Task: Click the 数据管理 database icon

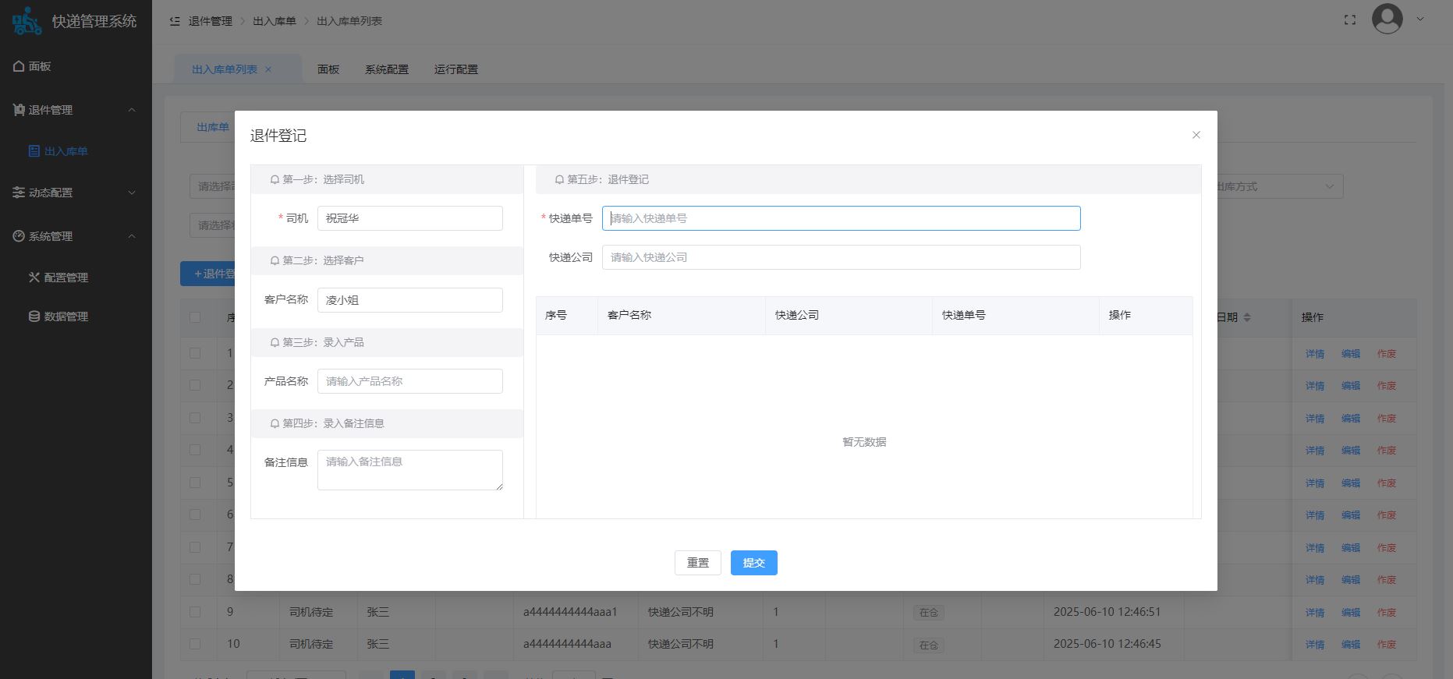Action: tap(34, 317)
